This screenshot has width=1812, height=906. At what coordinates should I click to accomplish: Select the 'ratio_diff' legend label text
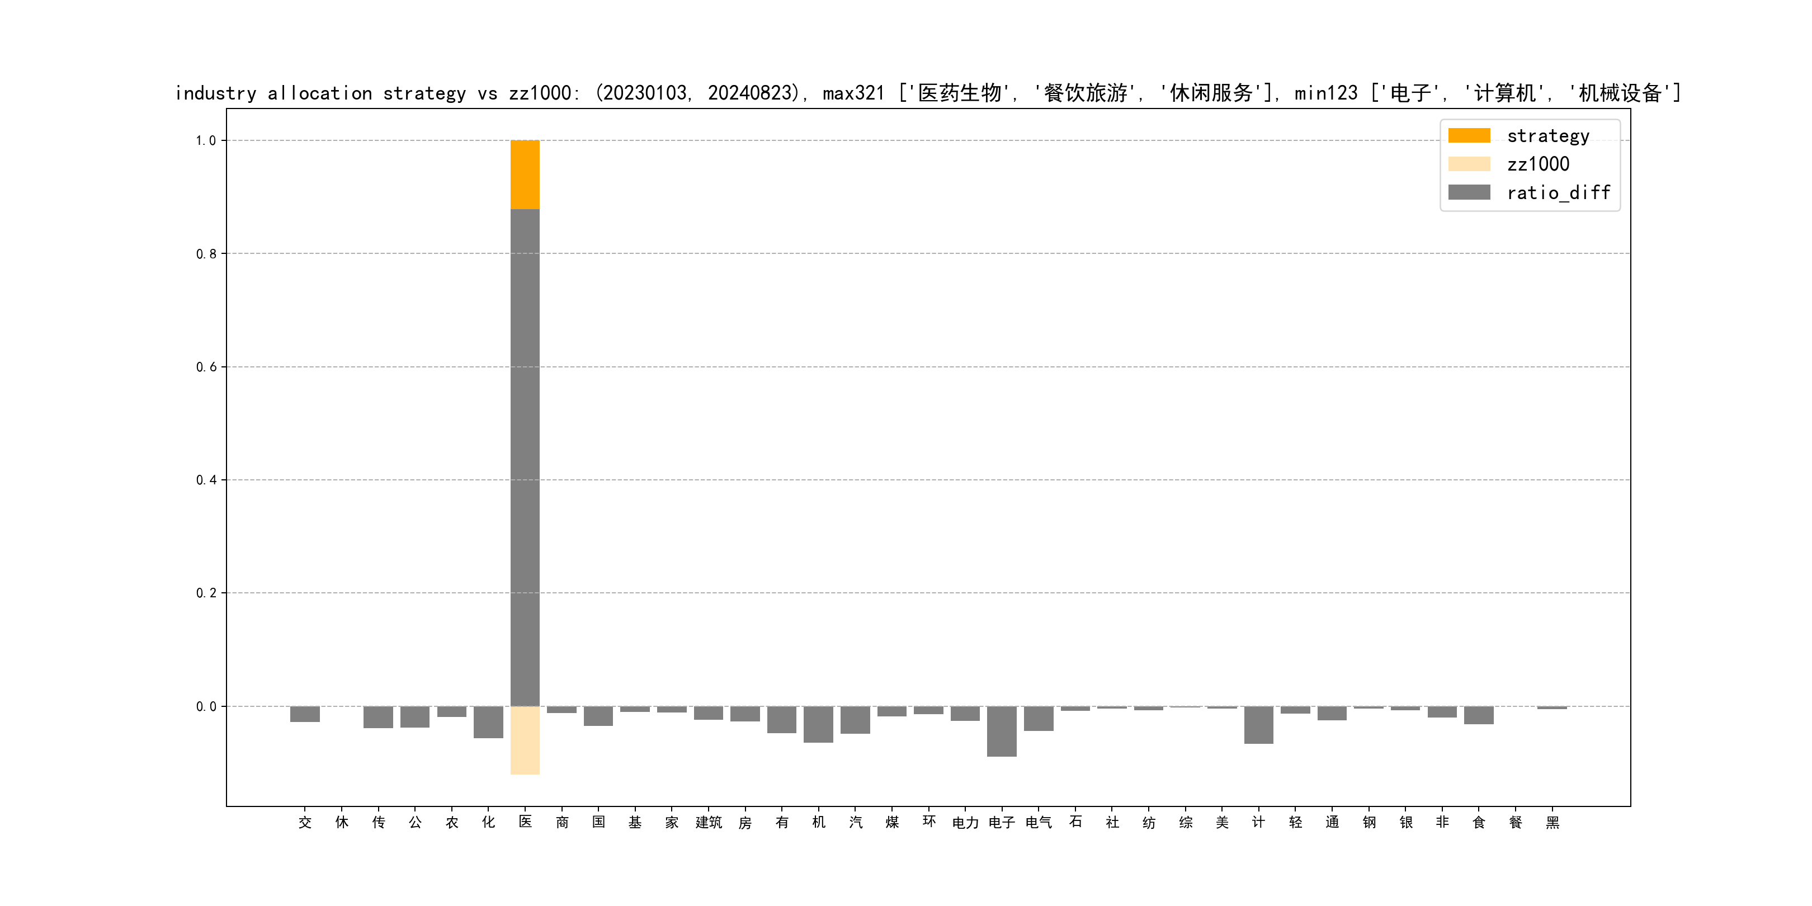tap(1558, 193)
